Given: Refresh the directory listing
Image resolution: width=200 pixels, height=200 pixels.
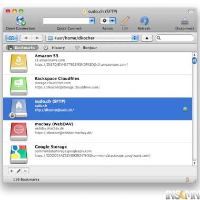Looking at the screenshot, I should coord(144,21).
